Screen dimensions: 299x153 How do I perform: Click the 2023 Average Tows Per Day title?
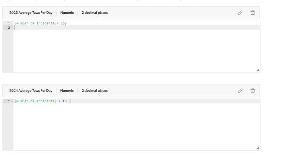[x=31, y=13]
